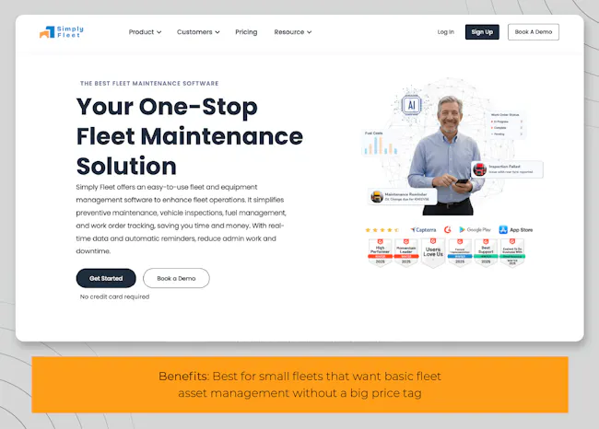Click the five-star rating
The image size is (599, 429).
tap(382, 230)
